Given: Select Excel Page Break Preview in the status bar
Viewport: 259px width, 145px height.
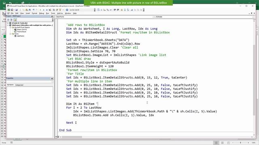Looking at the screenshot, I should point(229,143).
